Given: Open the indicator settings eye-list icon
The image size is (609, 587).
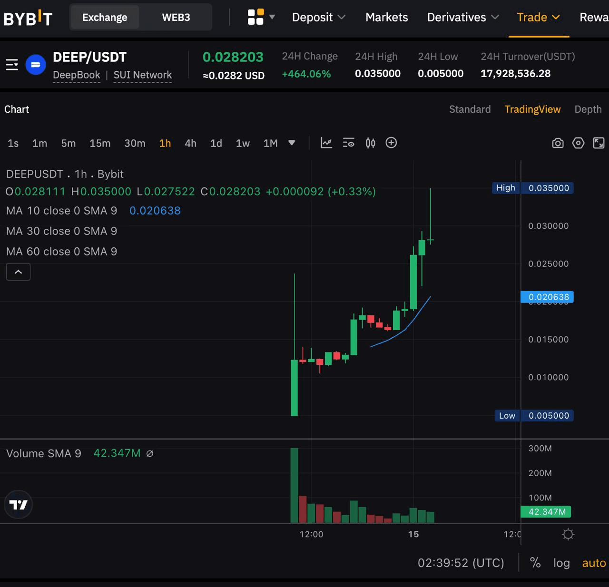Looking at the screenshot, I should 349,143.
